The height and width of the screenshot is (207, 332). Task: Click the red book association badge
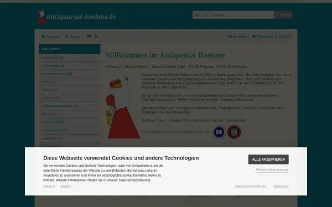click(x=234, y=132)
